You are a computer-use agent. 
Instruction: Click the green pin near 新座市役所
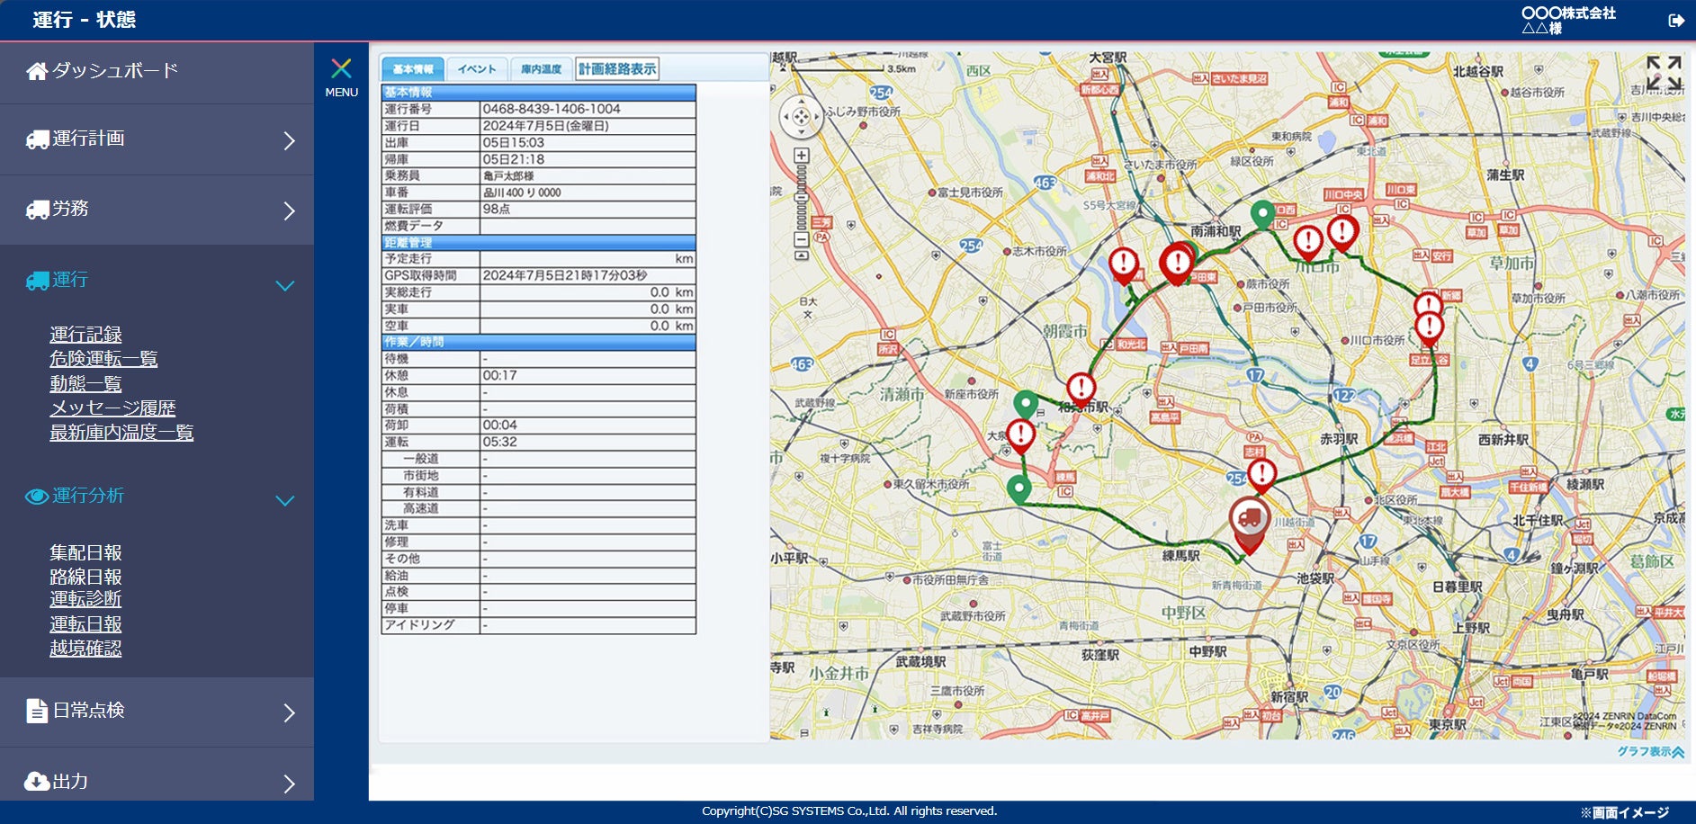click(x=1026, y=405)
